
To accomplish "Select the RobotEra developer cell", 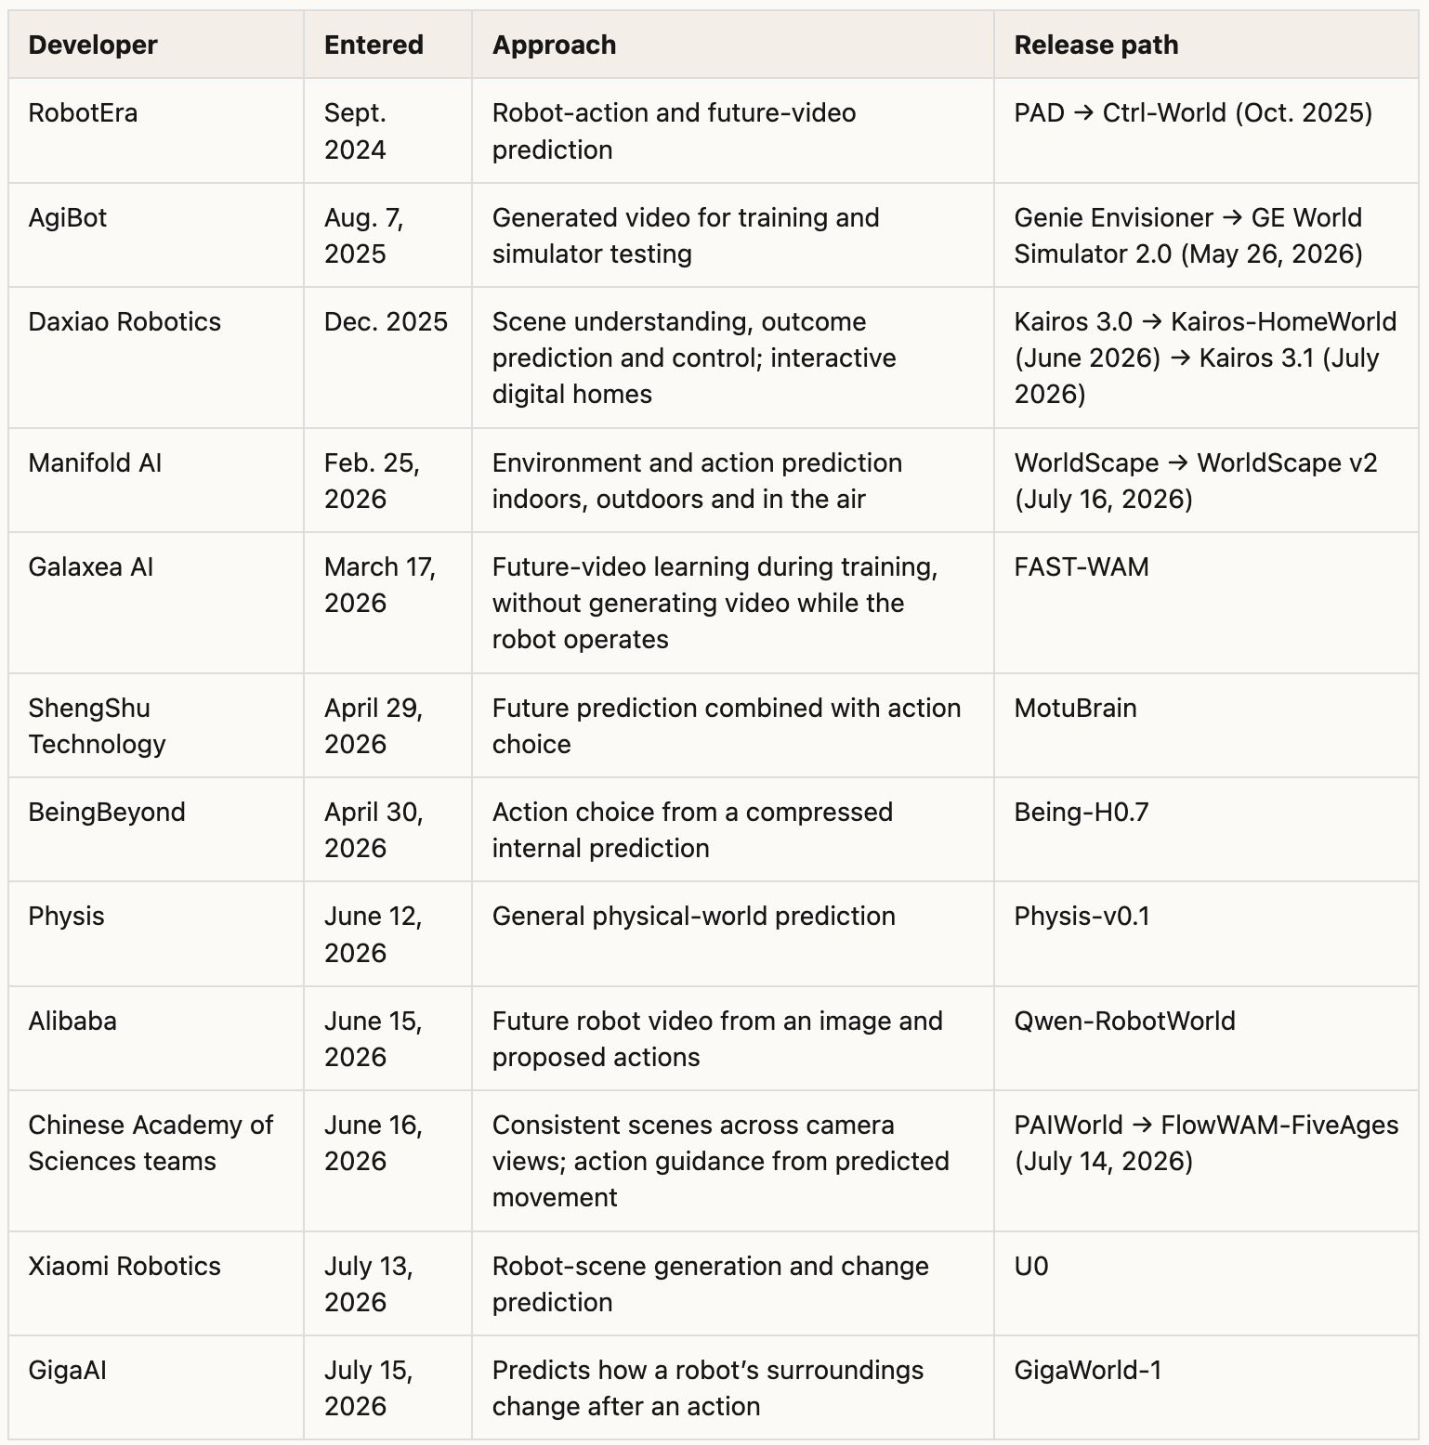I will coord(155,130).
